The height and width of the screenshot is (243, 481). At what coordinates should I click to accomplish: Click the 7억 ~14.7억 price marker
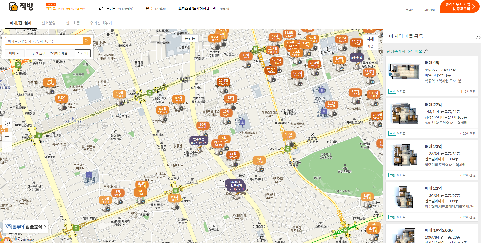pos(49,83)
